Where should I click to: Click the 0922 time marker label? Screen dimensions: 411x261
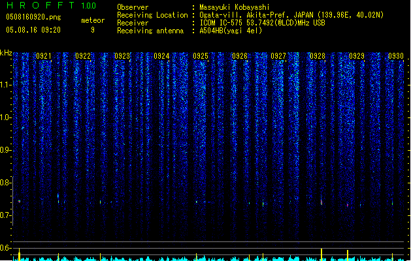pyautogui.click(x=83, y=56)
